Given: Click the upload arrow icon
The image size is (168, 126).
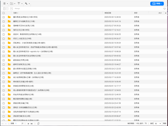Looking at the screenshot, I should tap(19, 4).
